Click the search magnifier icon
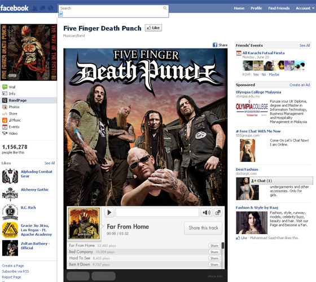316x282 pixels. (165, 8)
